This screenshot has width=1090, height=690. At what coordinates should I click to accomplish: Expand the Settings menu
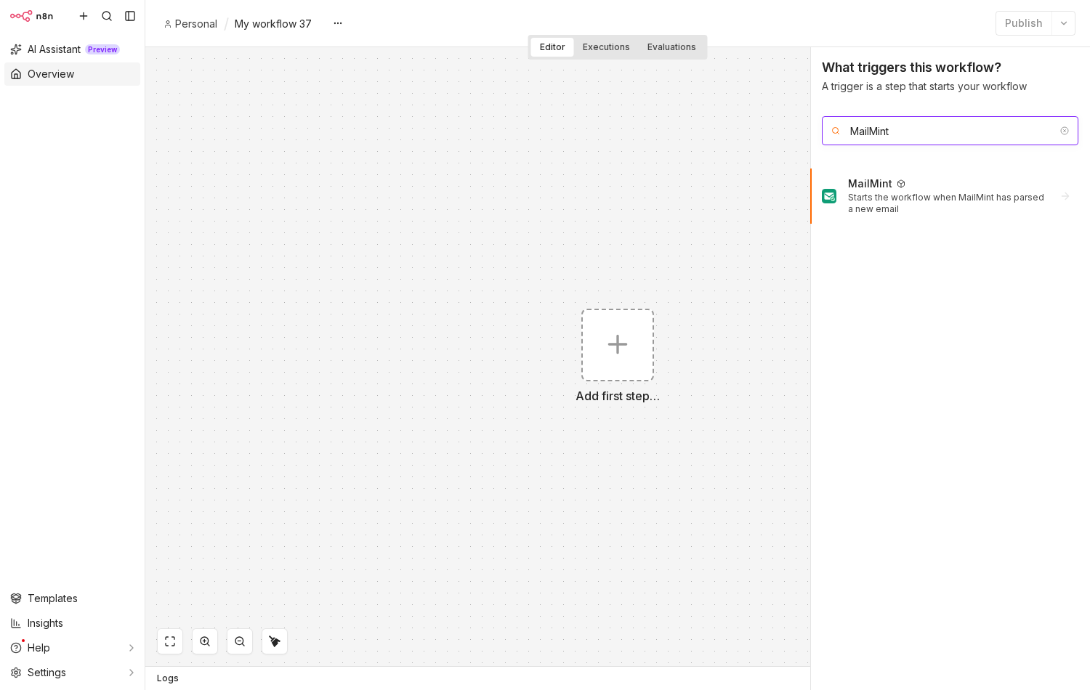click(72, 673)
